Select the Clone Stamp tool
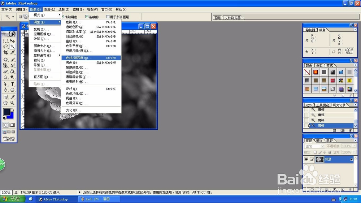 click(x=5, y=65)
